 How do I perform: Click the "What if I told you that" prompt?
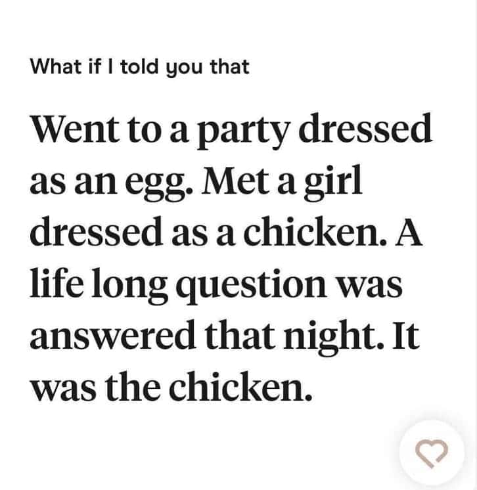[x=140, y=66]
